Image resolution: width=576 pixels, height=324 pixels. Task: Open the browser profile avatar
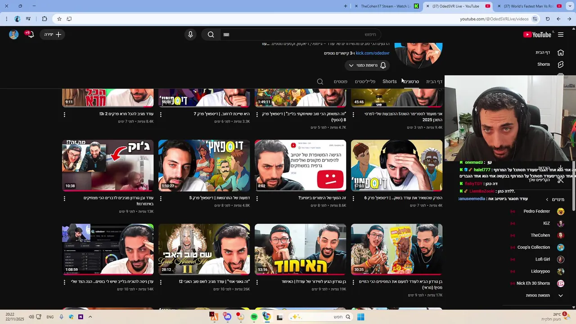click(17, 19)
